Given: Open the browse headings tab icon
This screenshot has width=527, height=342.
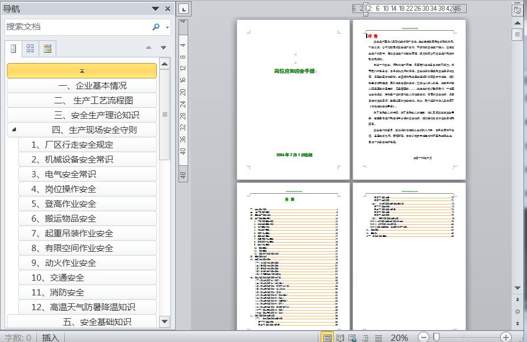Looking at the screenshot, I should coord(14,48).
